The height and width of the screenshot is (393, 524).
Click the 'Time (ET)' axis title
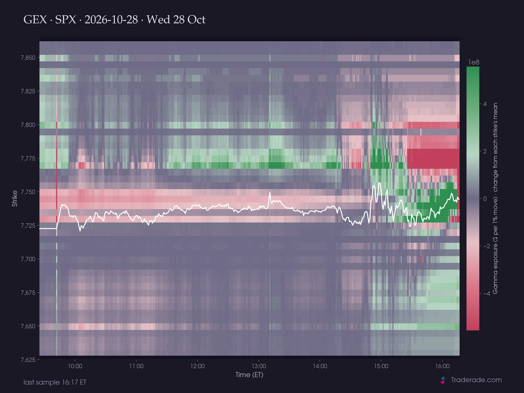pos(249,375)
